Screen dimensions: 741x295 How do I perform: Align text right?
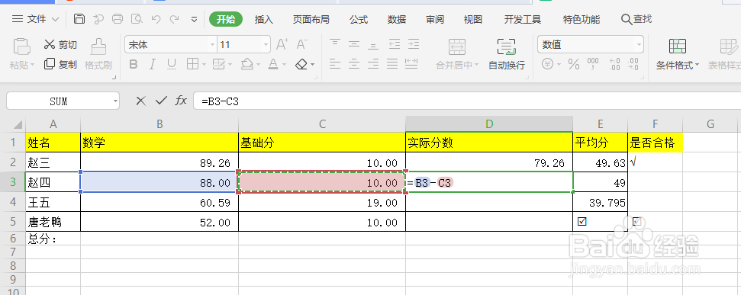click(373, 64)
